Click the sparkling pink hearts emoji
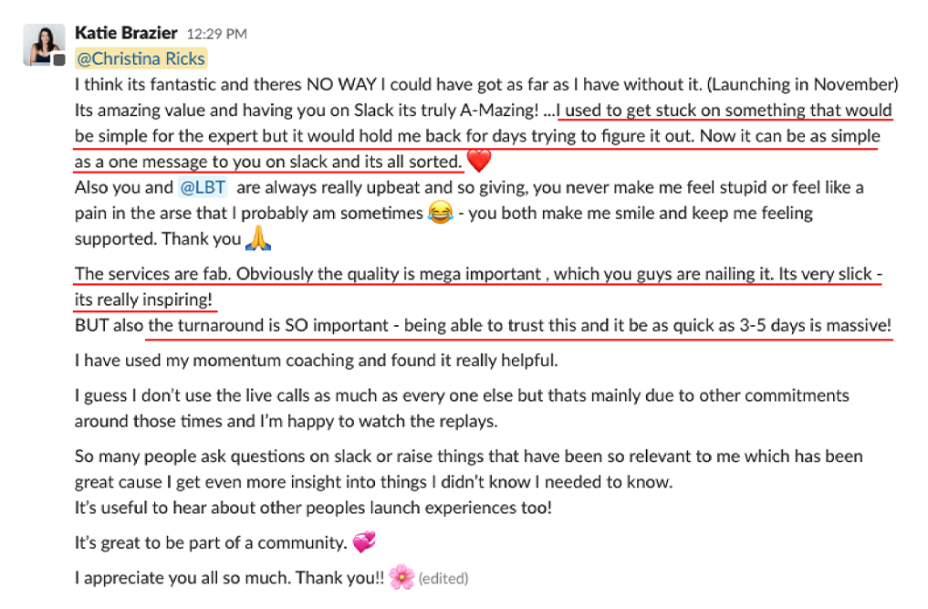The height and width of the screenshot is (609, 928). pyautogui.click(x=364, y=543)
